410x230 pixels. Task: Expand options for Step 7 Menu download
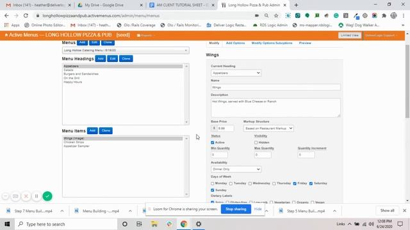click(62, 211)
